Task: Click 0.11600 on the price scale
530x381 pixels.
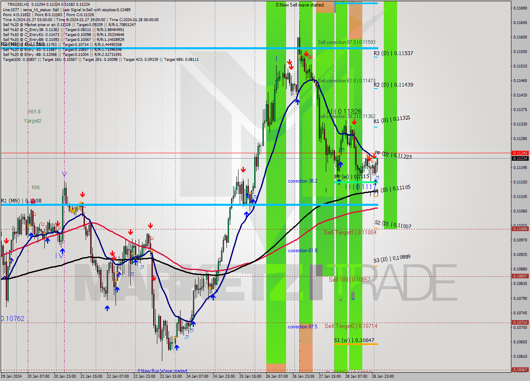Action: (520, 37)
